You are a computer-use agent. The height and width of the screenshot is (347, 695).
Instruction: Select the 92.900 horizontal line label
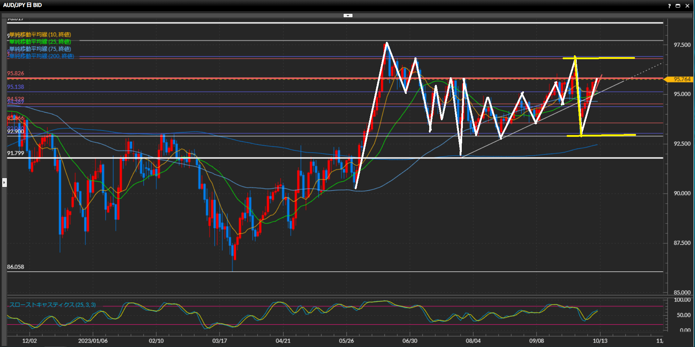click(16, 131)
